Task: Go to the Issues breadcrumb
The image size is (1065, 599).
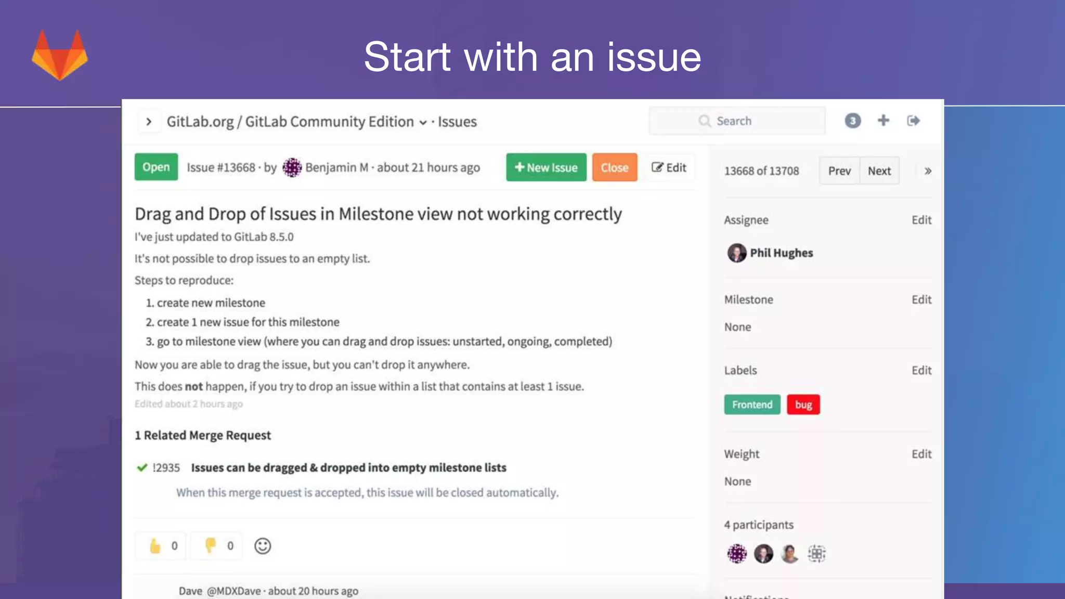Action: (457, 122)
